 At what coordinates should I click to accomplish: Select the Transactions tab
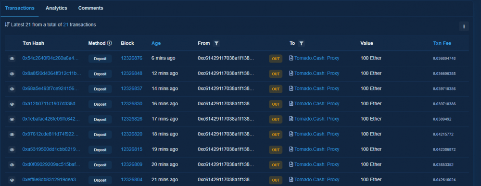20,8
